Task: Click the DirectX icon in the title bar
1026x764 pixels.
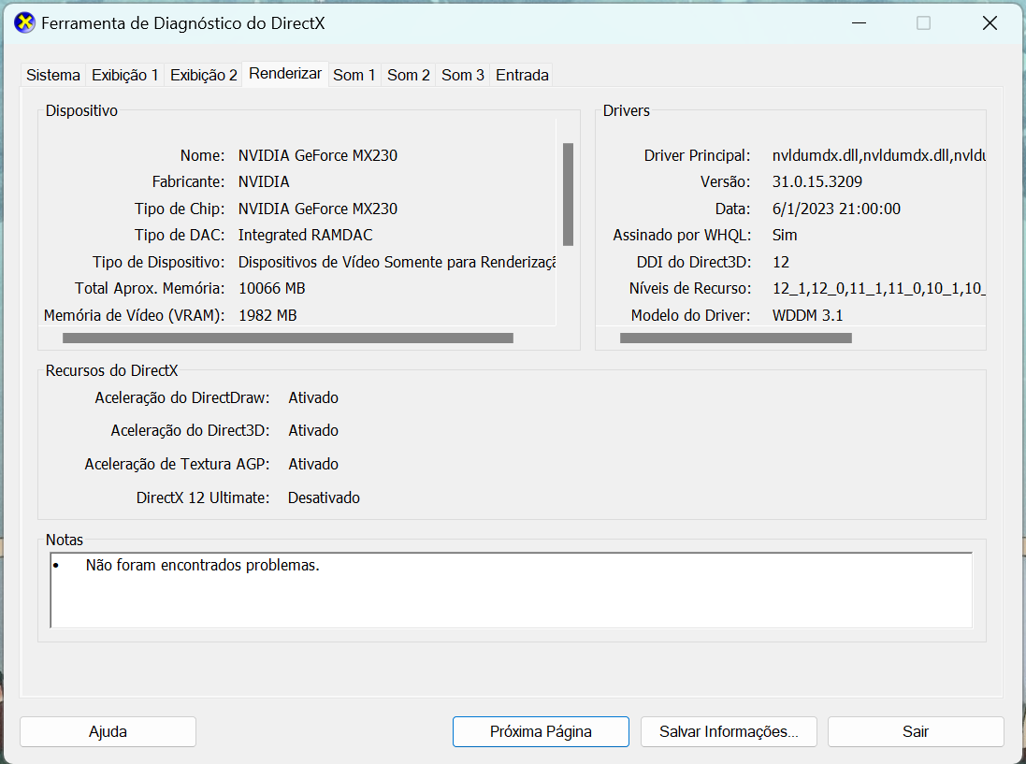Action: [x=25, y=23]
